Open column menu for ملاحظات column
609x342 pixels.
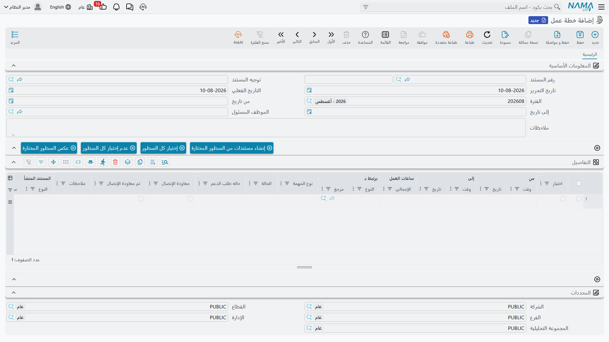(x=57, y=183)
